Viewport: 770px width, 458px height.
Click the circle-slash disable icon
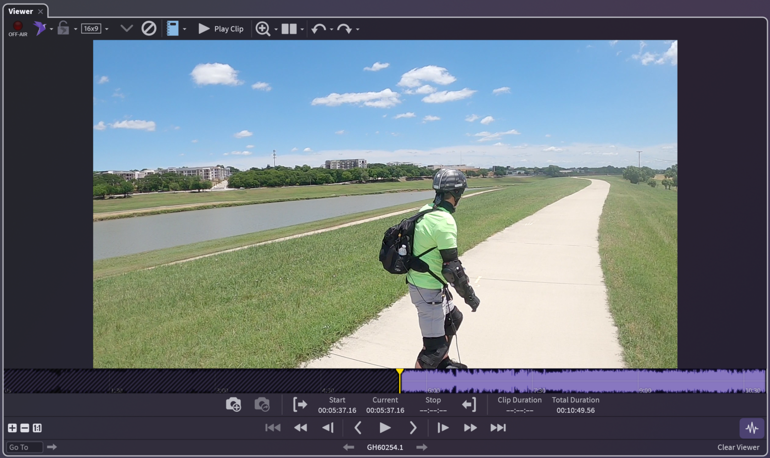tap(149, 28)
